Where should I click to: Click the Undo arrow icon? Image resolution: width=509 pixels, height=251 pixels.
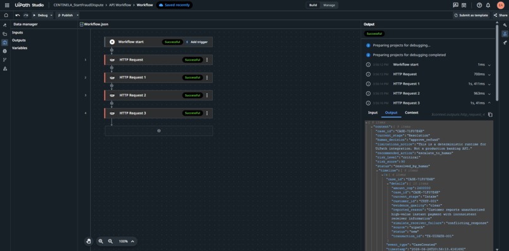(x=18, y=15)
